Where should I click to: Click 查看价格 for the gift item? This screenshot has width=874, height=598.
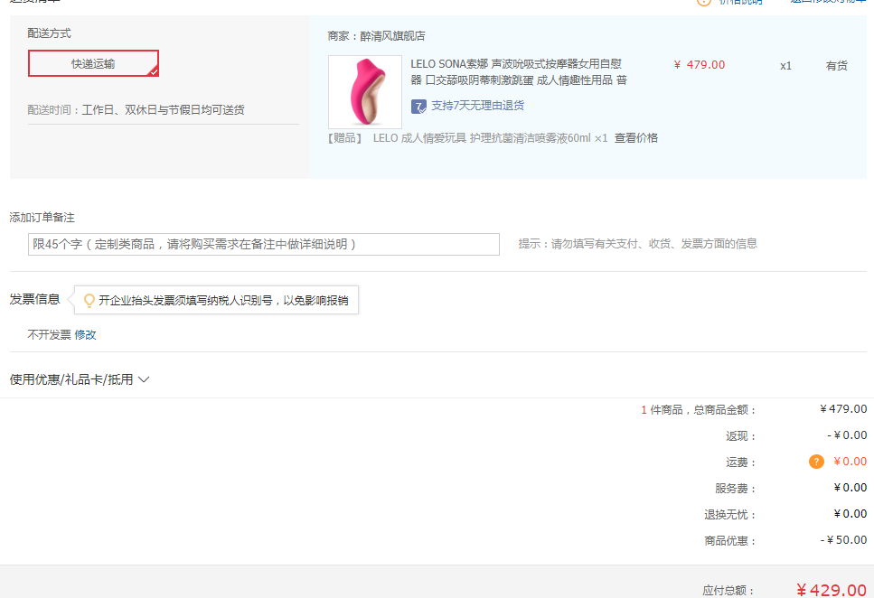click(x=636, y=138)
